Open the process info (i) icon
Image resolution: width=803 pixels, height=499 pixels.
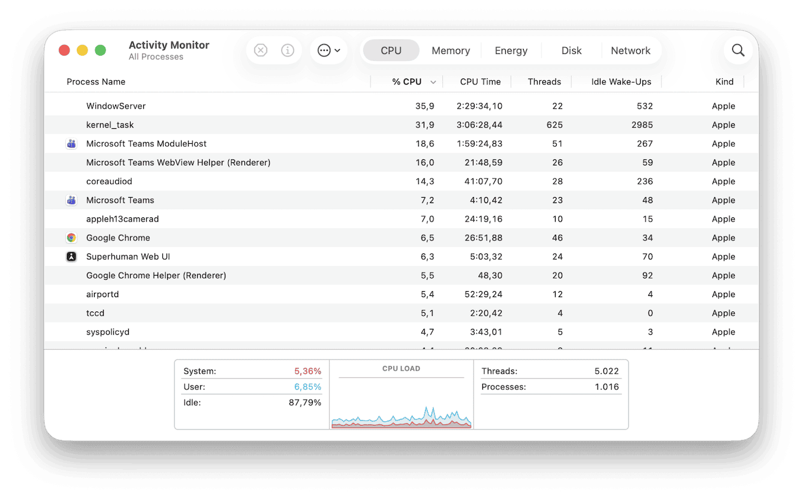click(288, 50)
